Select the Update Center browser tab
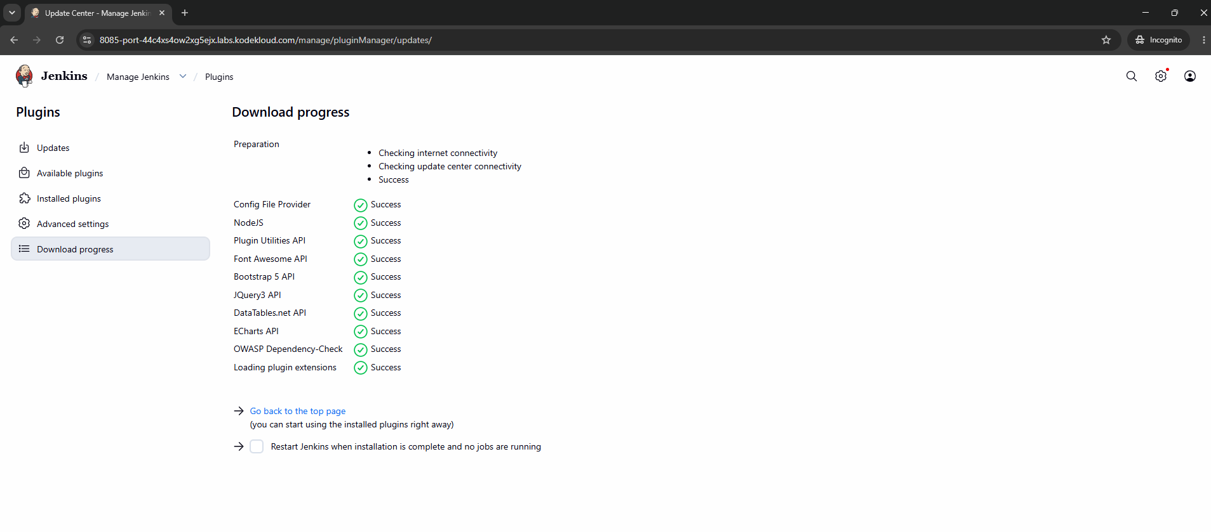 coord(98,13)
